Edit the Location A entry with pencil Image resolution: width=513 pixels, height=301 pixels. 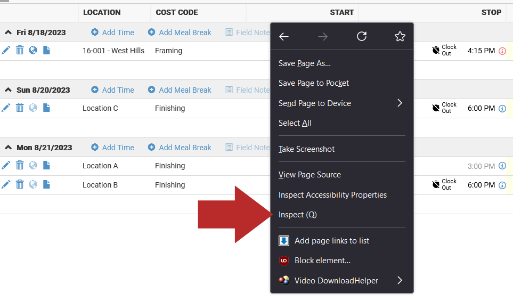coord(6,166)
